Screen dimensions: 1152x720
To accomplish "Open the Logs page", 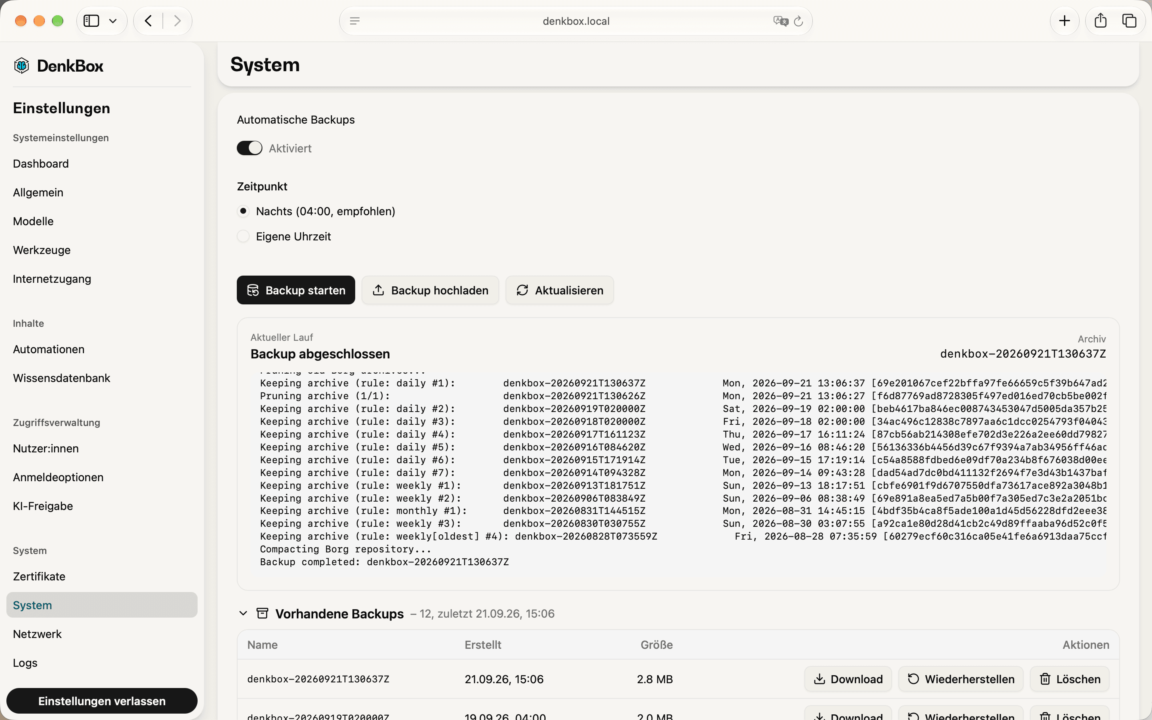I will [25, 662].
